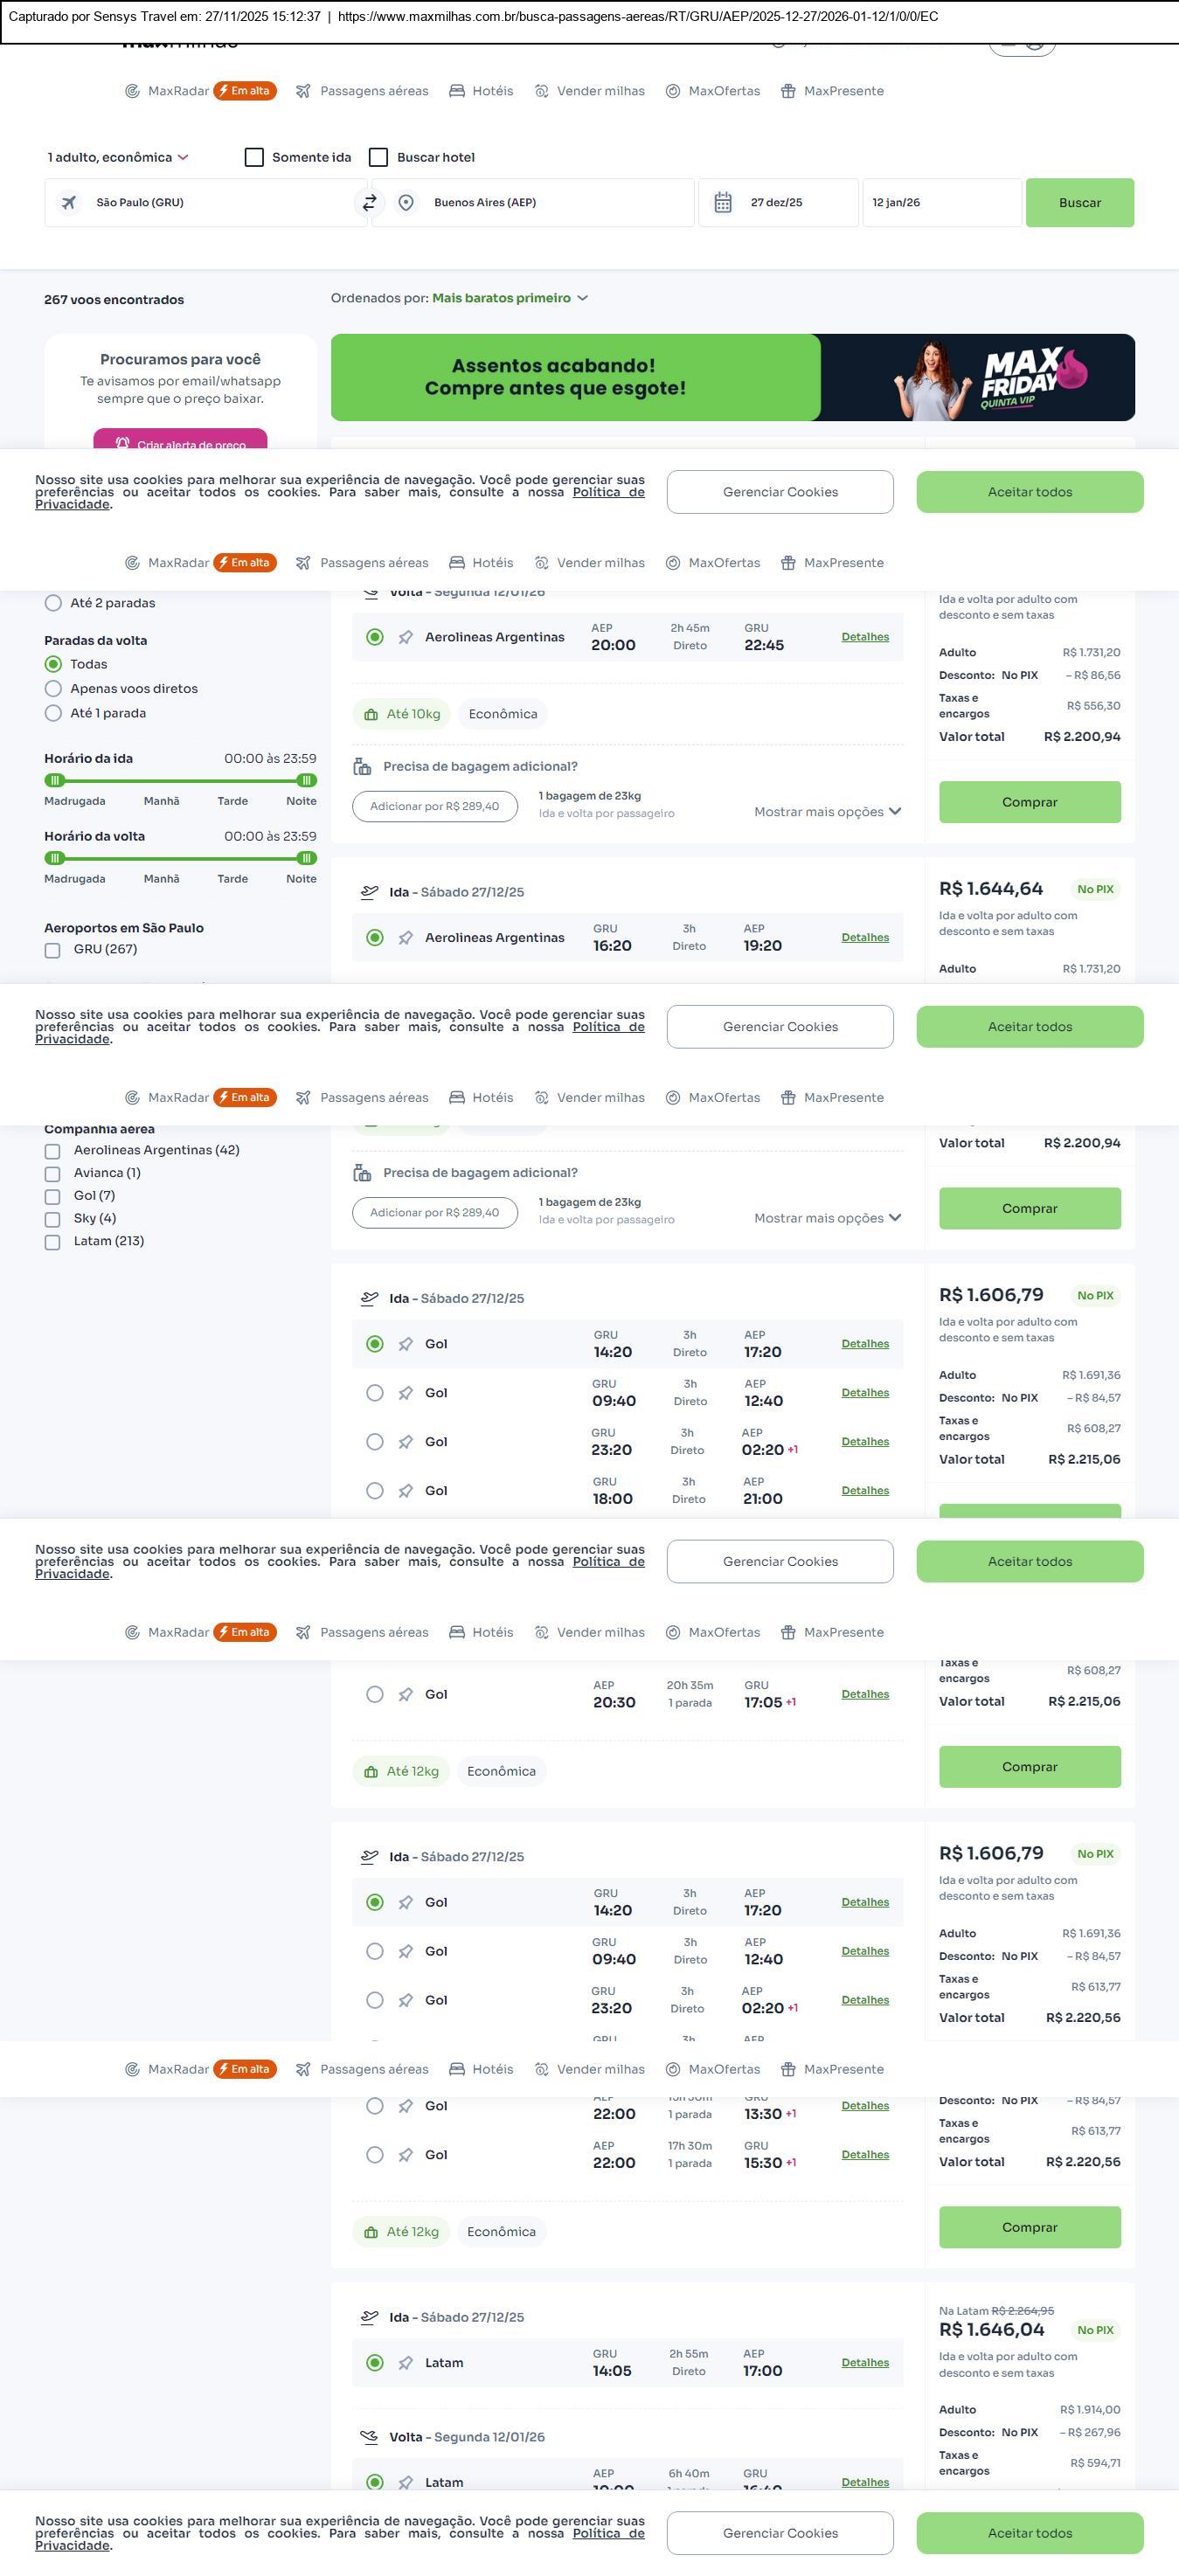Click the luggage icon on Até 10kg tag
The height and width of the screenshot is (2576, 1179).
(371, 714)
